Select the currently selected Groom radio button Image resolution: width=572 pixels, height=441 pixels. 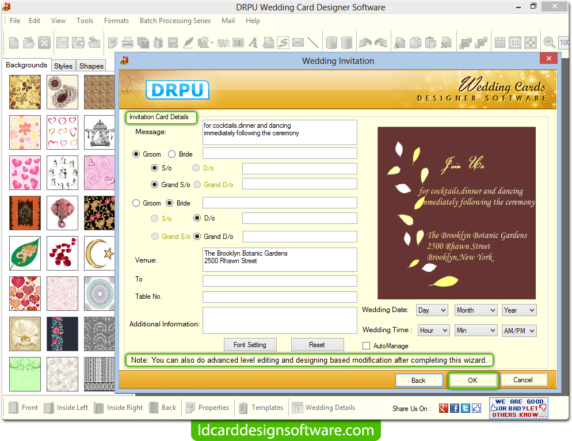coord(136,154)
